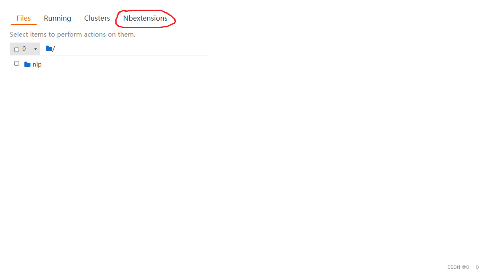Select the Files tab
Screen dimensions: 485x273
[x=24, y=18]
